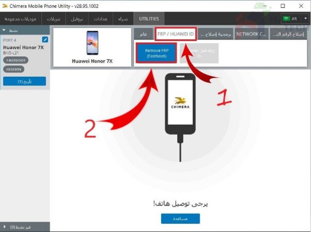311x232 pixels.
Task: Click the Saudi flag icon in language selector
Action: pos(286,19)
